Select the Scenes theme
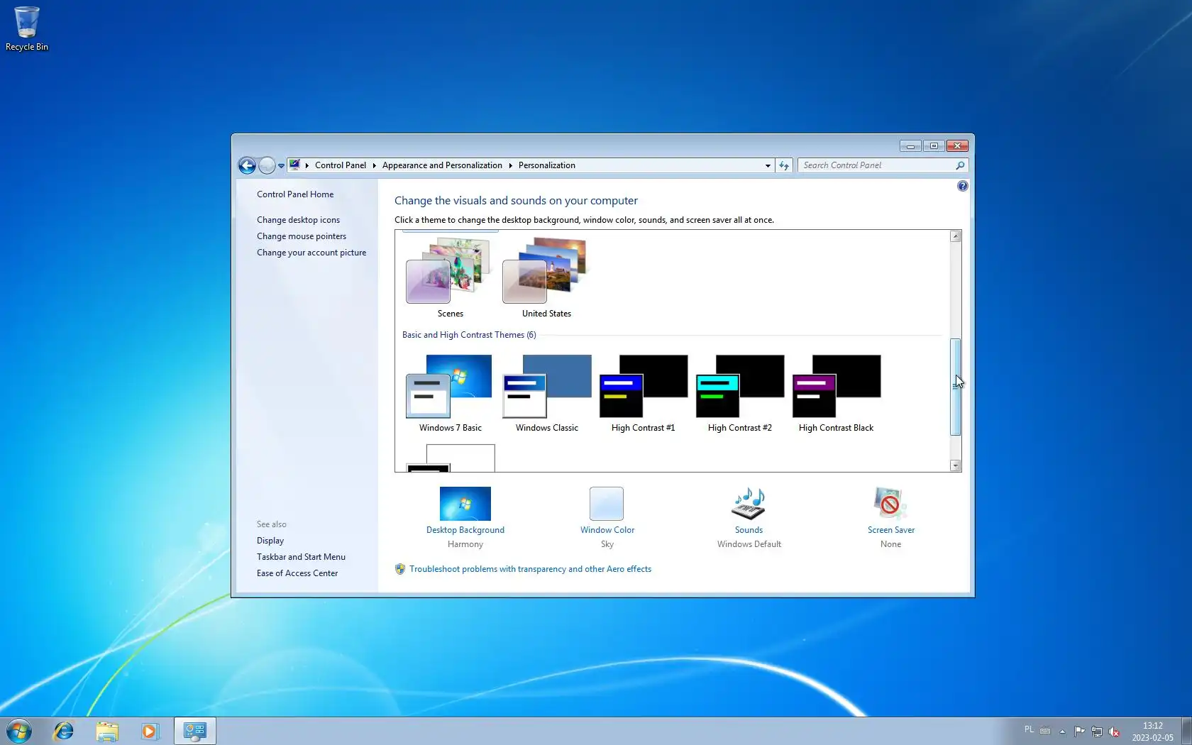The height and width of the screenshot is (745, 1192). coord(450,278)
